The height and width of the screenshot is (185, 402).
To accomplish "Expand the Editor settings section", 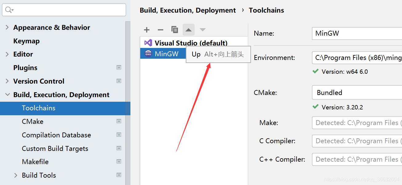I will pos(7,54).
